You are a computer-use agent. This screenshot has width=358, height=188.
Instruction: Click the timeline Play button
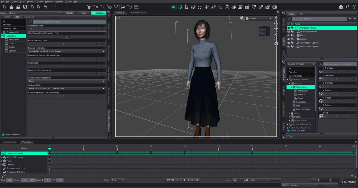click(x=185, y=180)
